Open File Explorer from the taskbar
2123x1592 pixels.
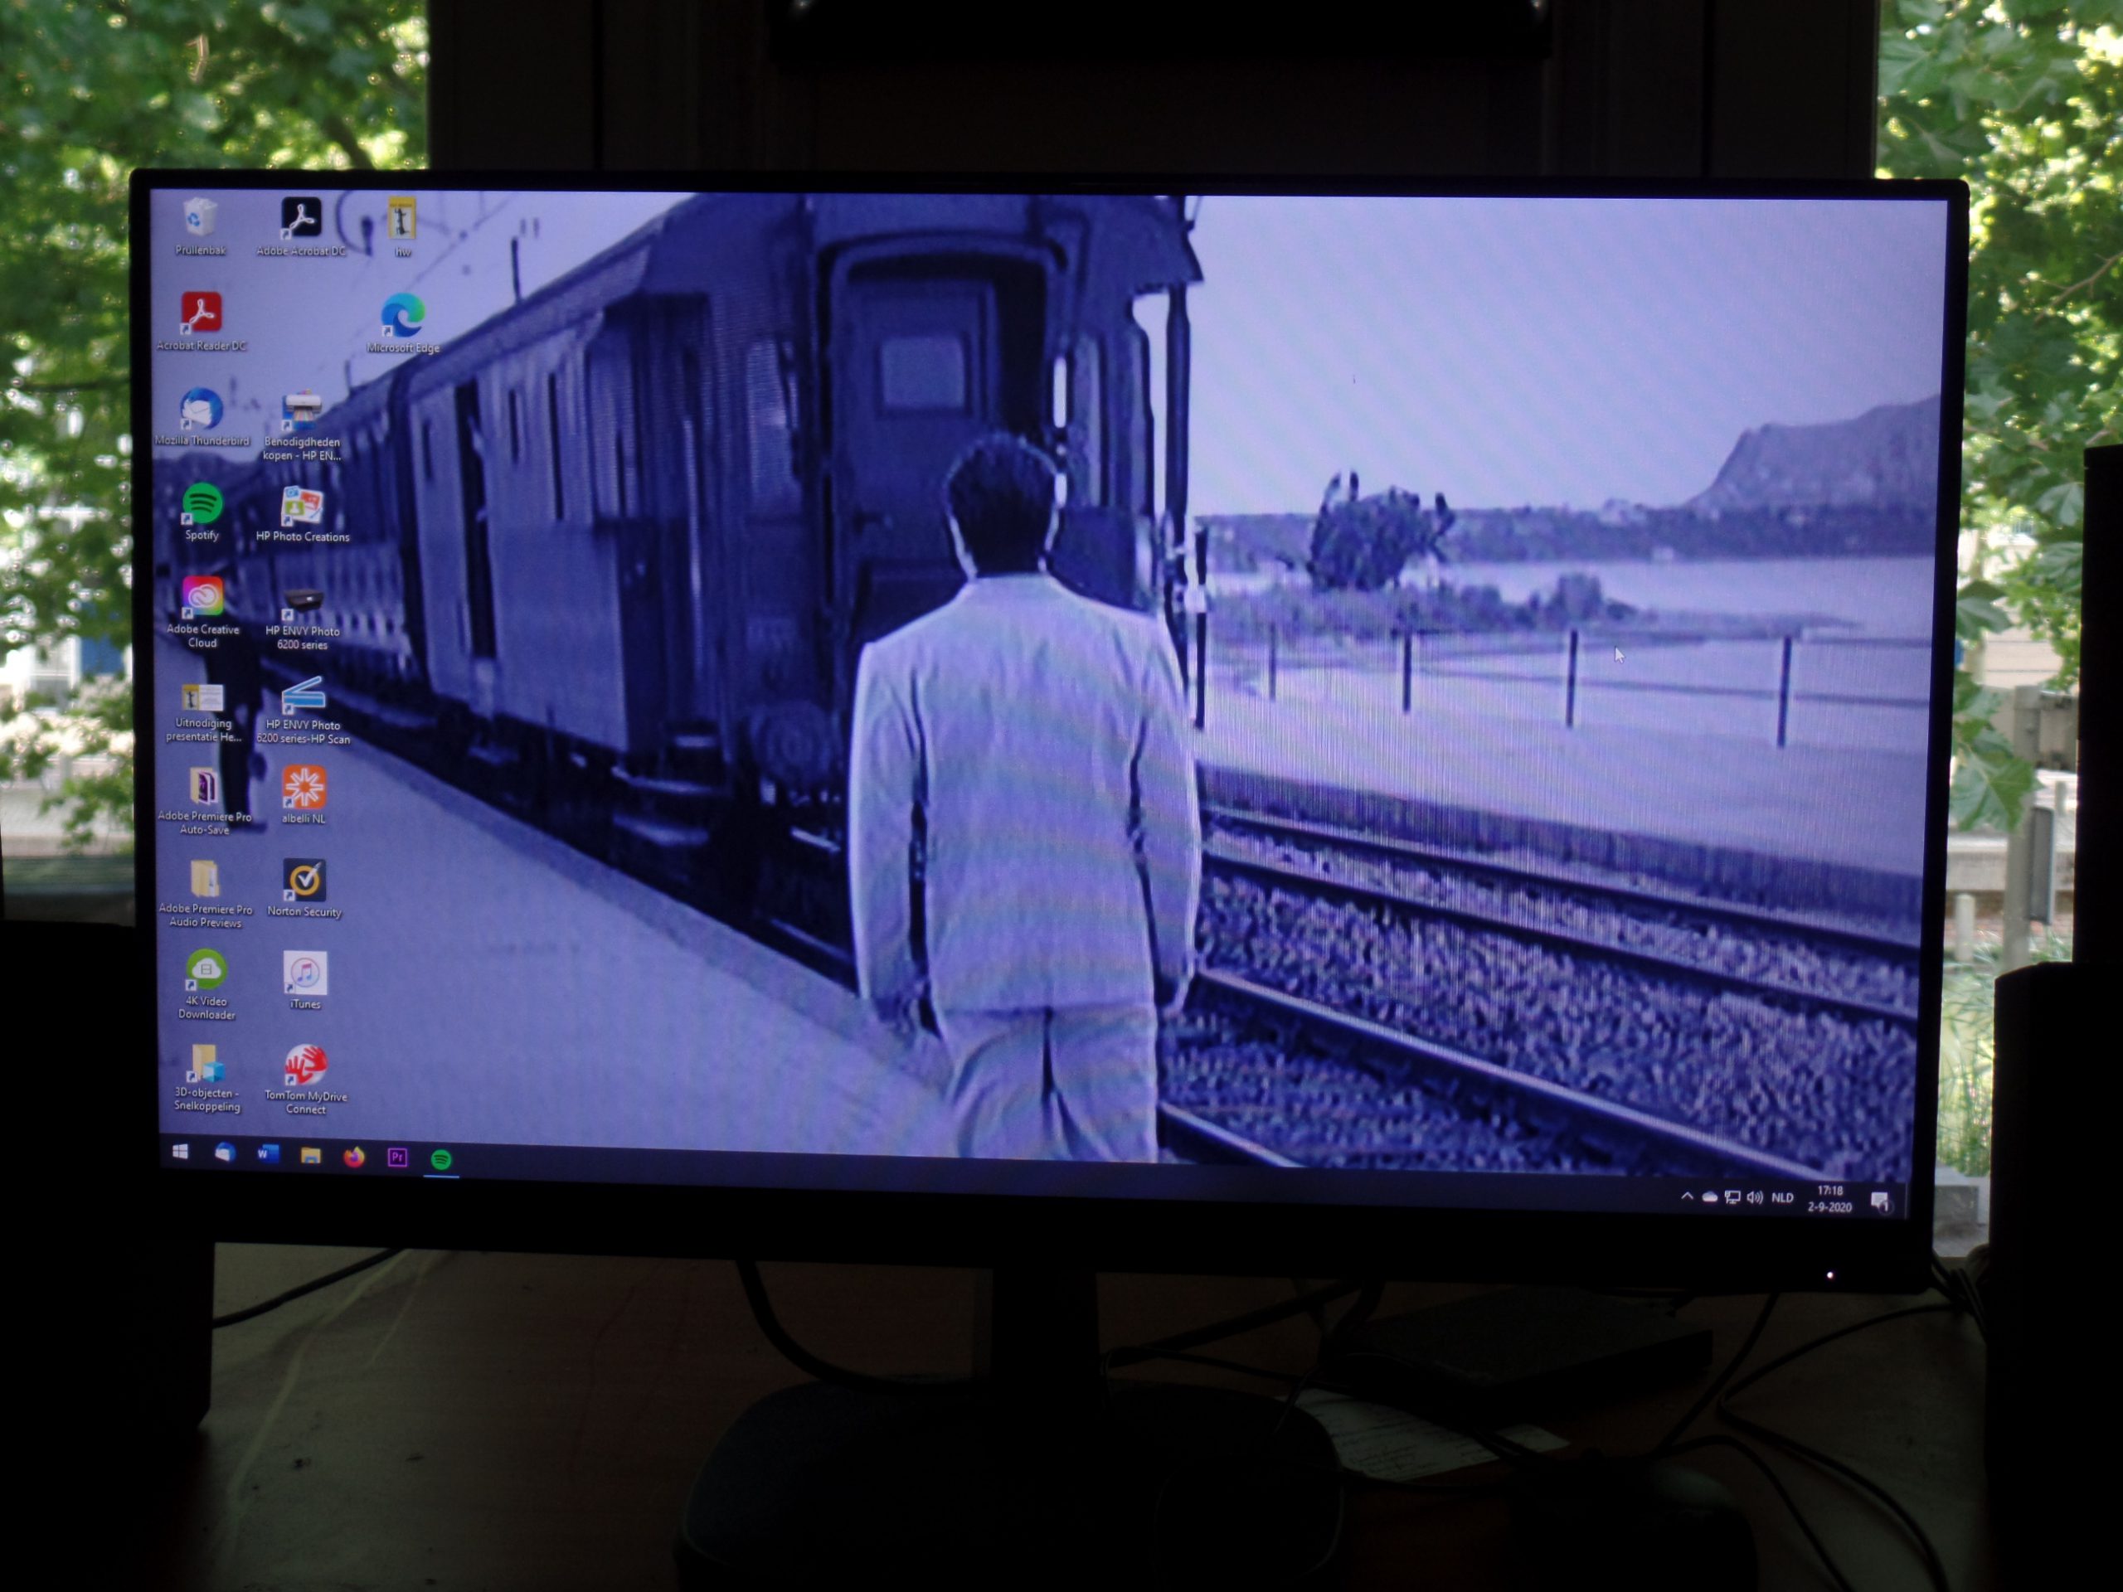311,1155
